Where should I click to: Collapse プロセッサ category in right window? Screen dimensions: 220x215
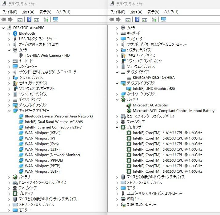pos(117,127)
